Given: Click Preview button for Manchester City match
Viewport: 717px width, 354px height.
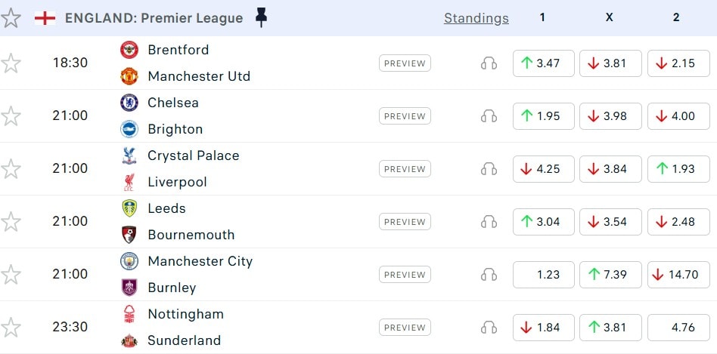Looking at the screenshot, I should click(x=405, y=275).
